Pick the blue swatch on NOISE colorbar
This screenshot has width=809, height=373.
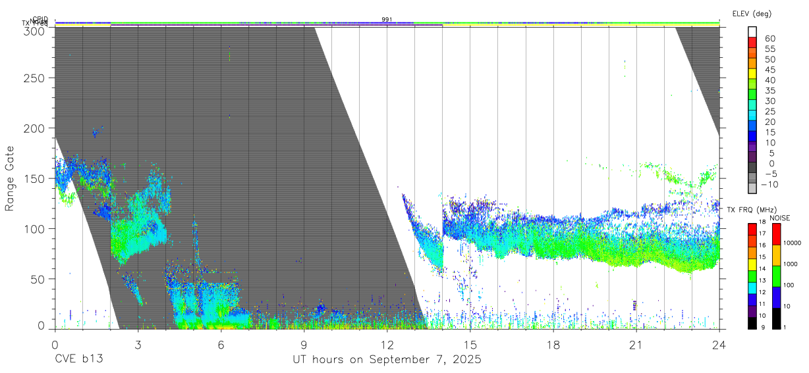(775, 297)
